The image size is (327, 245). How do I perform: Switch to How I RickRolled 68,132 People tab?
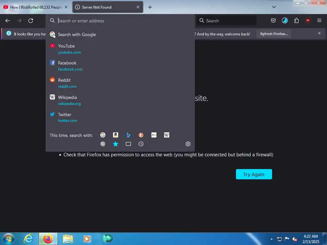tap(36, 7)
